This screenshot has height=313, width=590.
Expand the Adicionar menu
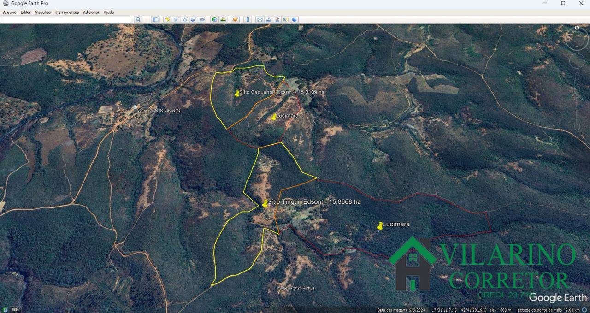tap(91, 12)
